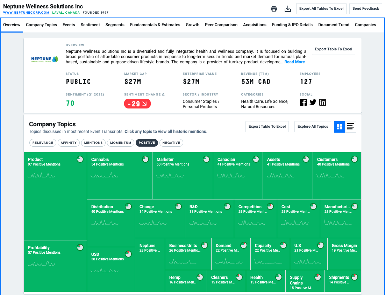Click the Explore All Topics button
The image size is (385, 295).
[313, 126]
